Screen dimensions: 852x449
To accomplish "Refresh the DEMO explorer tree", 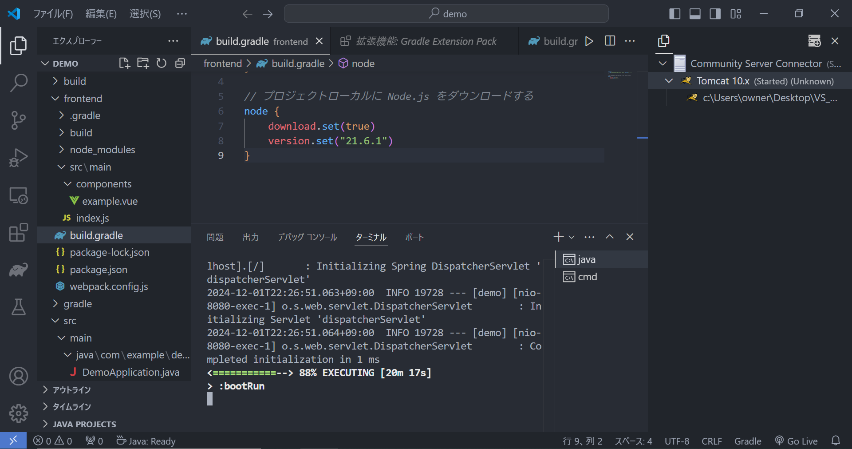I will (x=162, y=64).
